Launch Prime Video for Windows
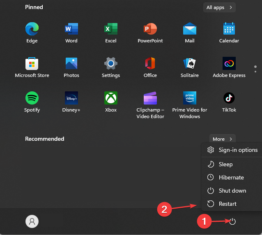 [x=190, y=105]
